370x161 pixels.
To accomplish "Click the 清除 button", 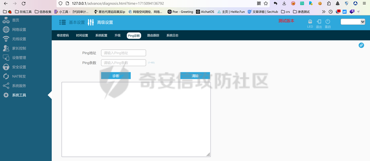I will [195, 76].
